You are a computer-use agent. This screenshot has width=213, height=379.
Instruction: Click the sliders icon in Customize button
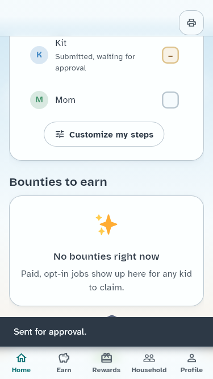pyautogui.click(x=60, y=134)
